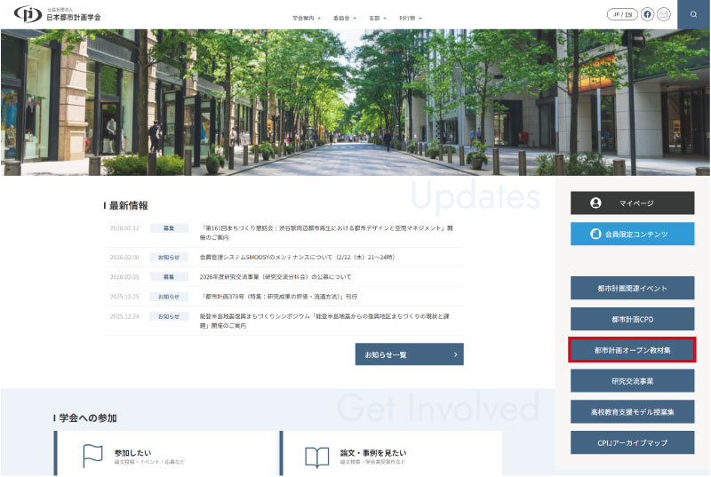
Task: Expand the 委員会 menu
Action: tap(345, 18)
